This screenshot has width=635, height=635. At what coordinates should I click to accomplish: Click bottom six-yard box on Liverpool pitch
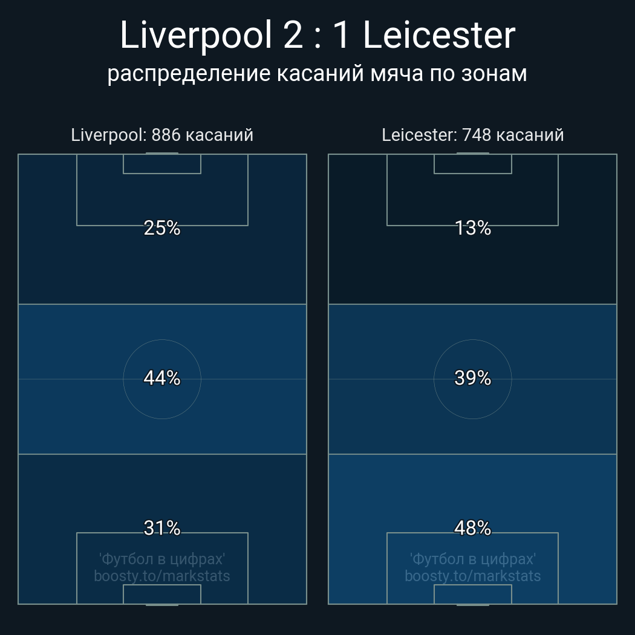click(x=162, y=594)
